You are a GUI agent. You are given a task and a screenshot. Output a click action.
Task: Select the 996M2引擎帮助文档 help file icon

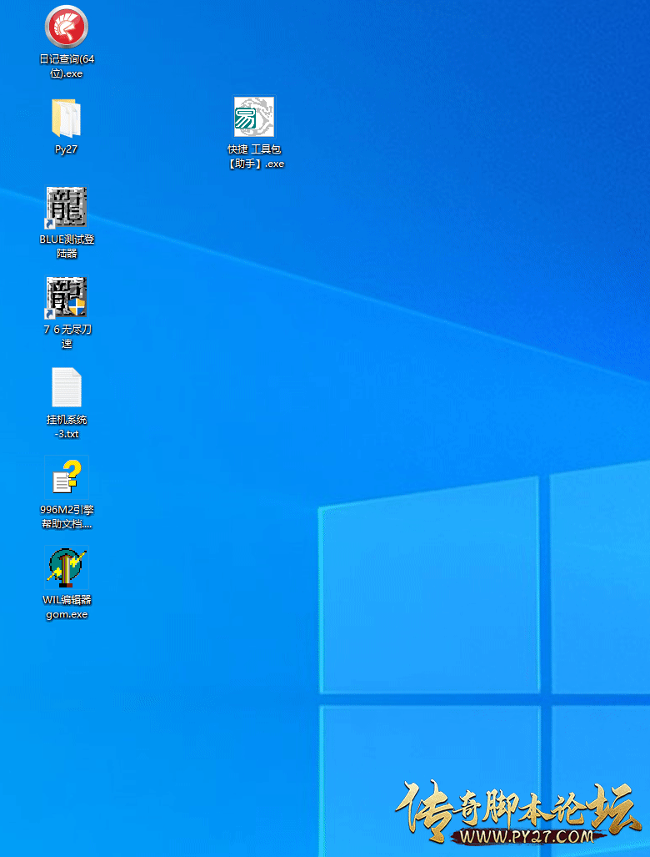click(67, 476)
